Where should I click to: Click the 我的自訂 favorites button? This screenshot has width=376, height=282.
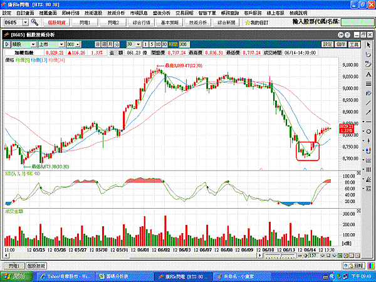256,23
